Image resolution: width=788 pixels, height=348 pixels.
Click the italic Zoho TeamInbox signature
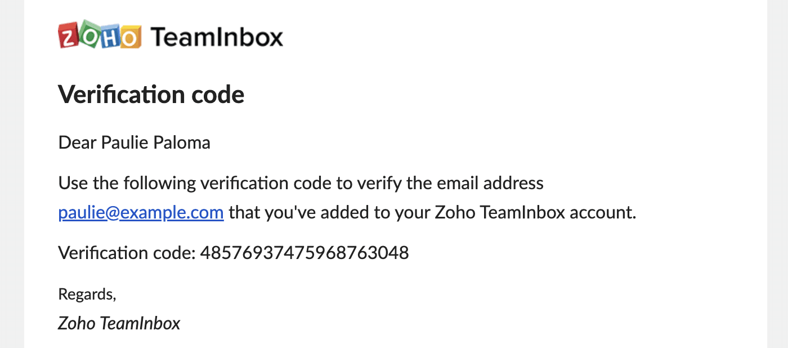[119, 323]
